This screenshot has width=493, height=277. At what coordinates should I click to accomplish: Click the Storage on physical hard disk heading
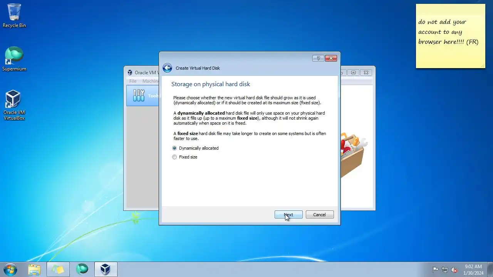(x=211, y=84)
